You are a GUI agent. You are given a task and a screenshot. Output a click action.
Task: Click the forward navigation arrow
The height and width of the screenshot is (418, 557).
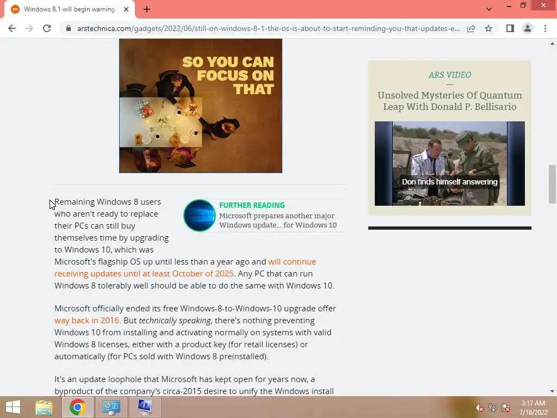(29, 28)
